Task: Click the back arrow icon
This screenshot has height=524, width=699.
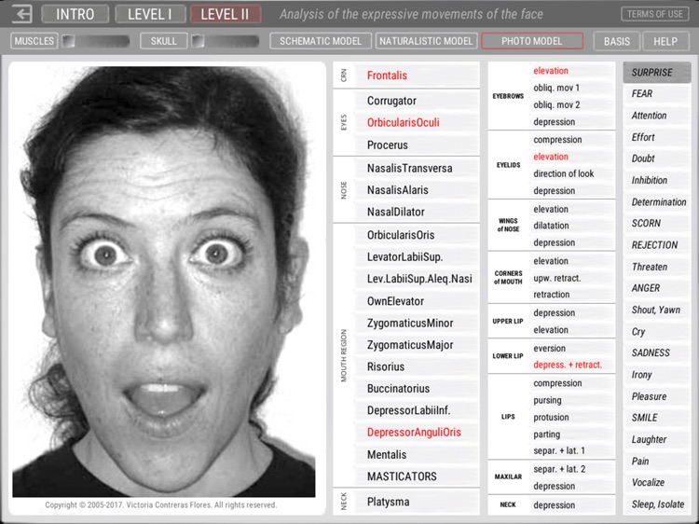Action: click(x=21, y=14)
